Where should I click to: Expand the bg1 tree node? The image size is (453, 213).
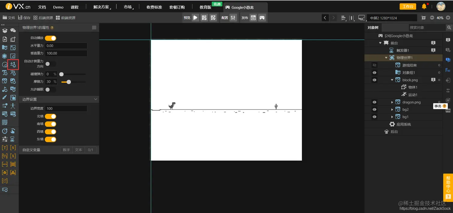coord(392,117)
